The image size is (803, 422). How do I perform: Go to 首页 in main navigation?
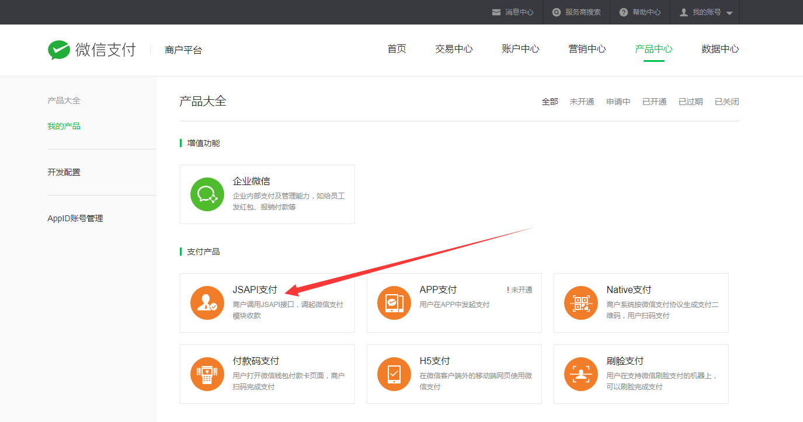(x=397, y=49)
